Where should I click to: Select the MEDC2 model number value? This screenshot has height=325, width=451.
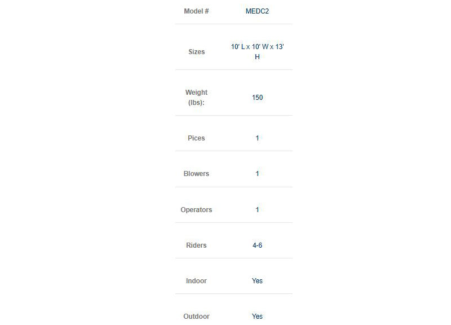click(257, 11)
